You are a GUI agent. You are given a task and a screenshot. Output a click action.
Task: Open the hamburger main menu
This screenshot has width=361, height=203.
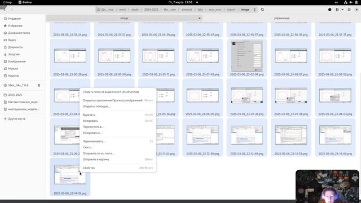click(349, 10)
